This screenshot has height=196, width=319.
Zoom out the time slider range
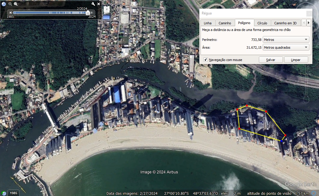click(x=10, y=4)
